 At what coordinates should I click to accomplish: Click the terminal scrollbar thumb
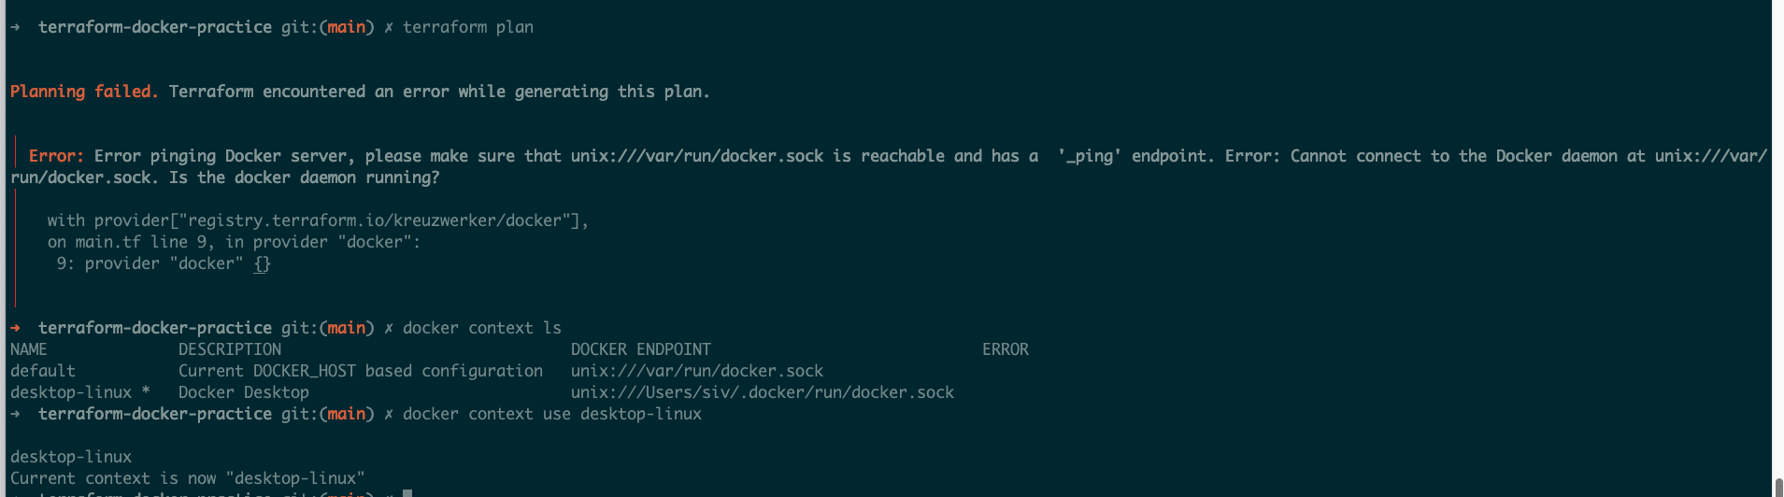click(x=1777, y=487)
